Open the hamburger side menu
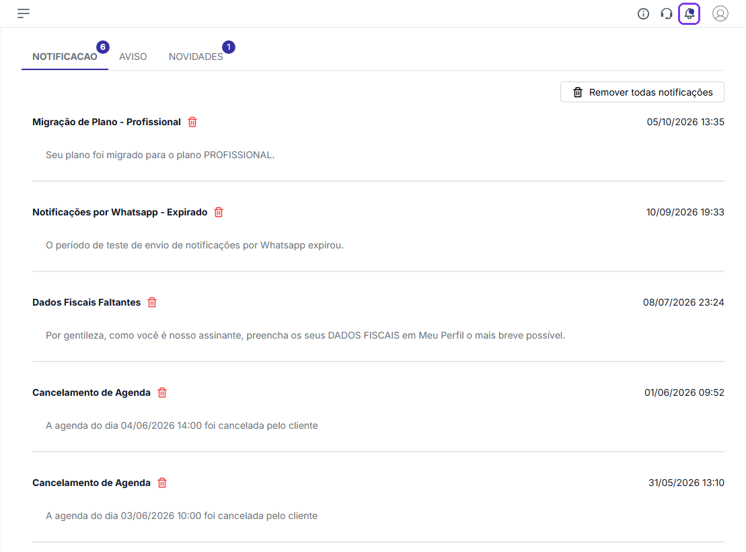 (24, 13)
